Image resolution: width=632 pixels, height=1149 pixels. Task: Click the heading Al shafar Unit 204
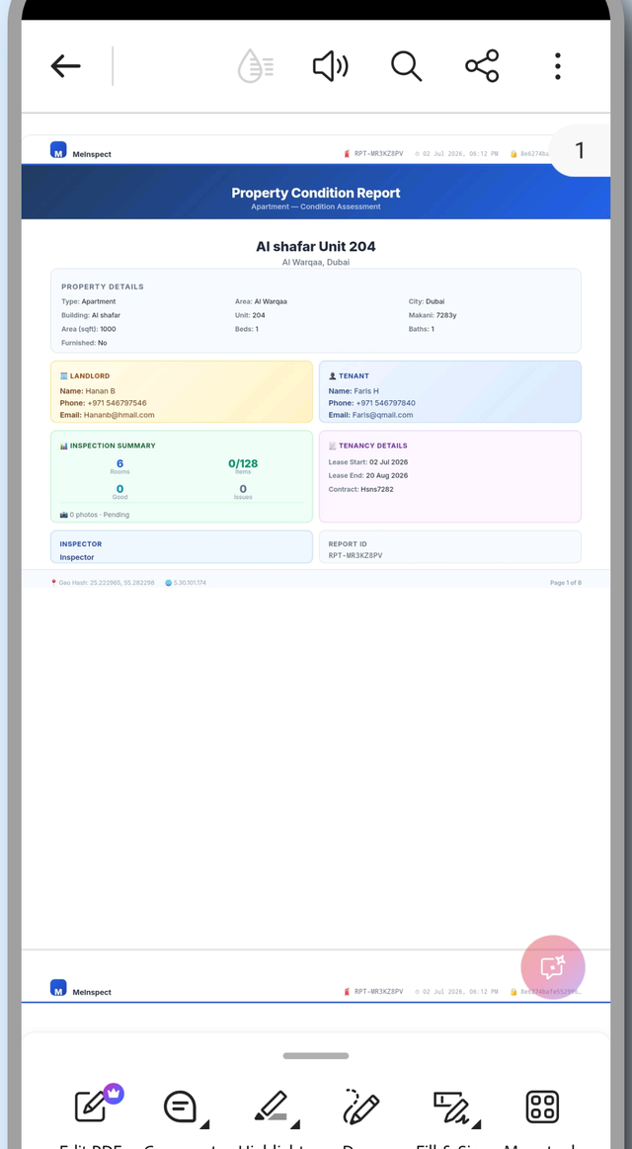[x=316, y=246]
